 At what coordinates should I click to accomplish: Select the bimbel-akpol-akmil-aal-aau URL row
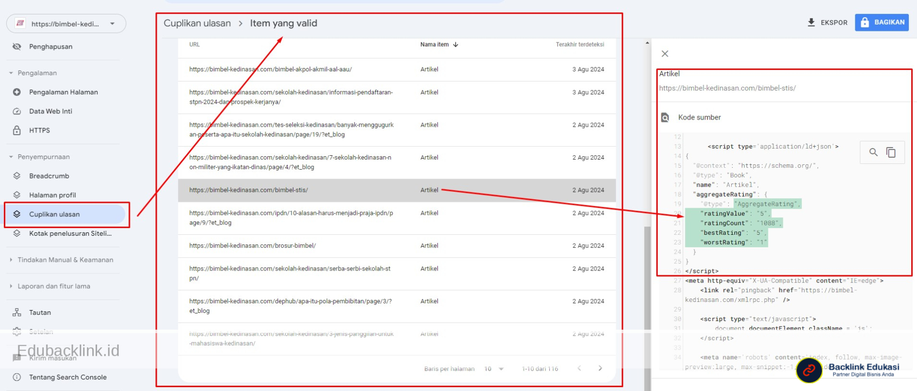(397, 69)
